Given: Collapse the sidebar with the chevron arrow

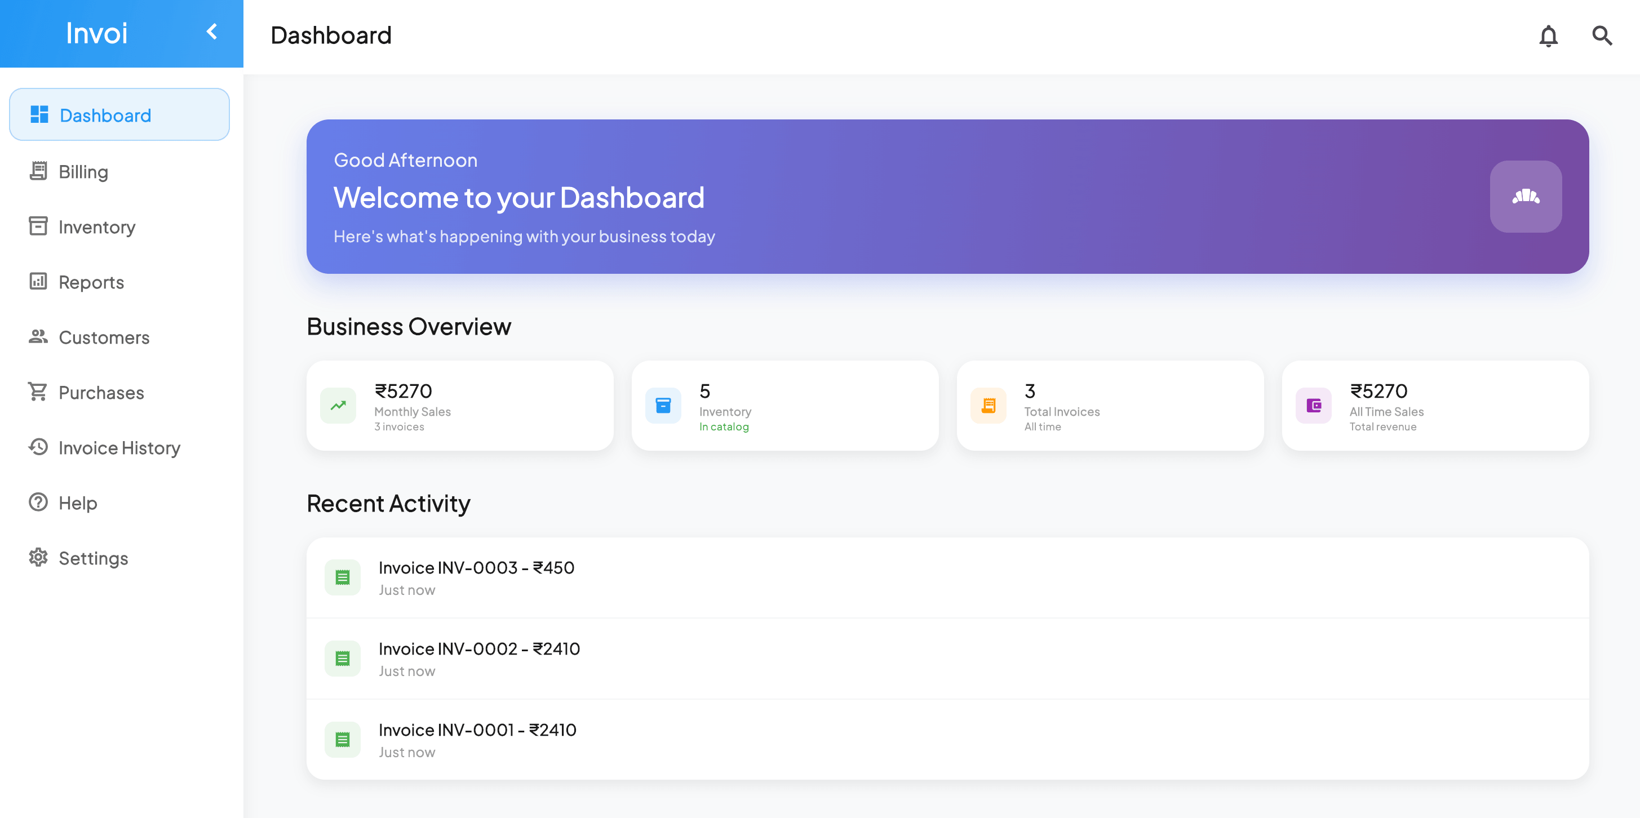Looking at the screenshot, I should pos(212,32).
